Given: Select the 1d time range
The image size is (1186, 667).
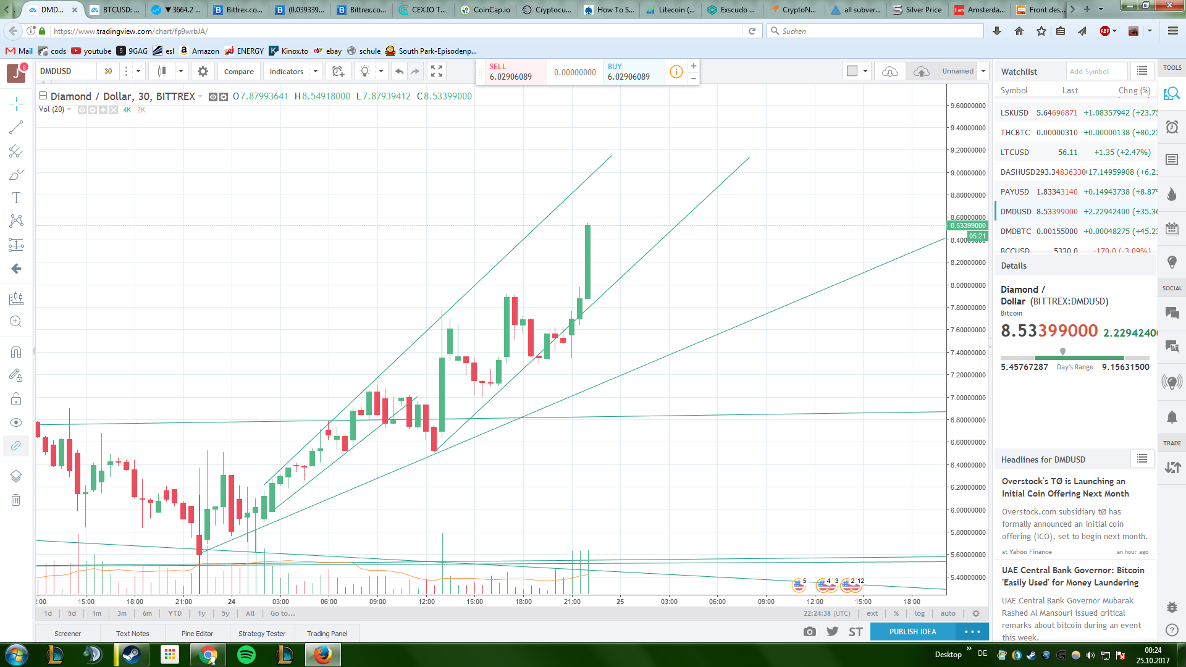Looking at the screenshot, I should [48, 614].
